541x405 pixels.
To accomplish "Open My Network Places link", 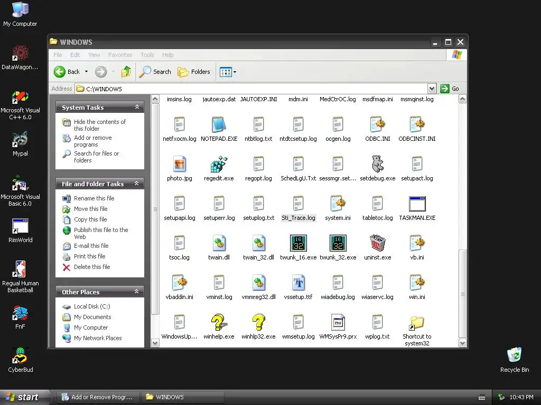I will (98, 338).
